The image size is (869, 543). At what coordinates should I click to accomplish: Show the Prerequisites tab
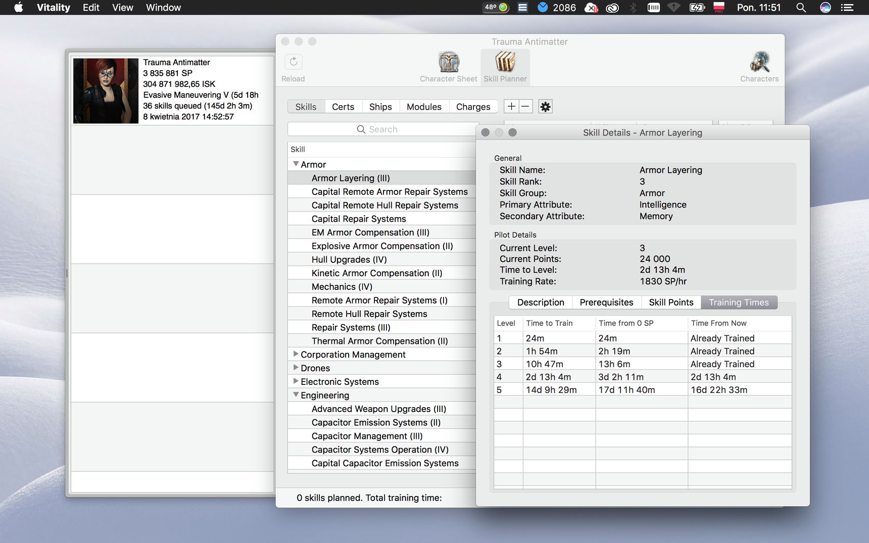click(606, 302)
